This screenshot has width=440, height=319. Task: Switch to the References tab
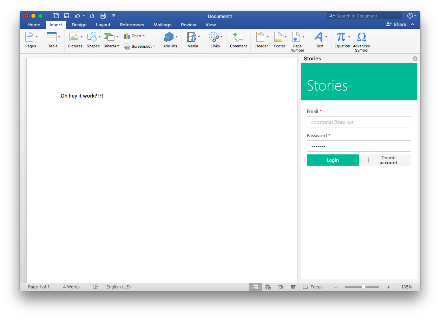(x=132, y=25)
